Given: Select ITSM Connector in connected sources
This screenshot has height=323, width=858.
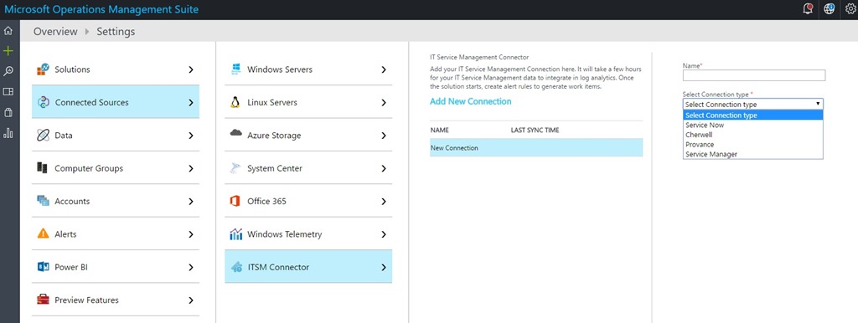Looking at the screenshot, I should pos(308,267).
